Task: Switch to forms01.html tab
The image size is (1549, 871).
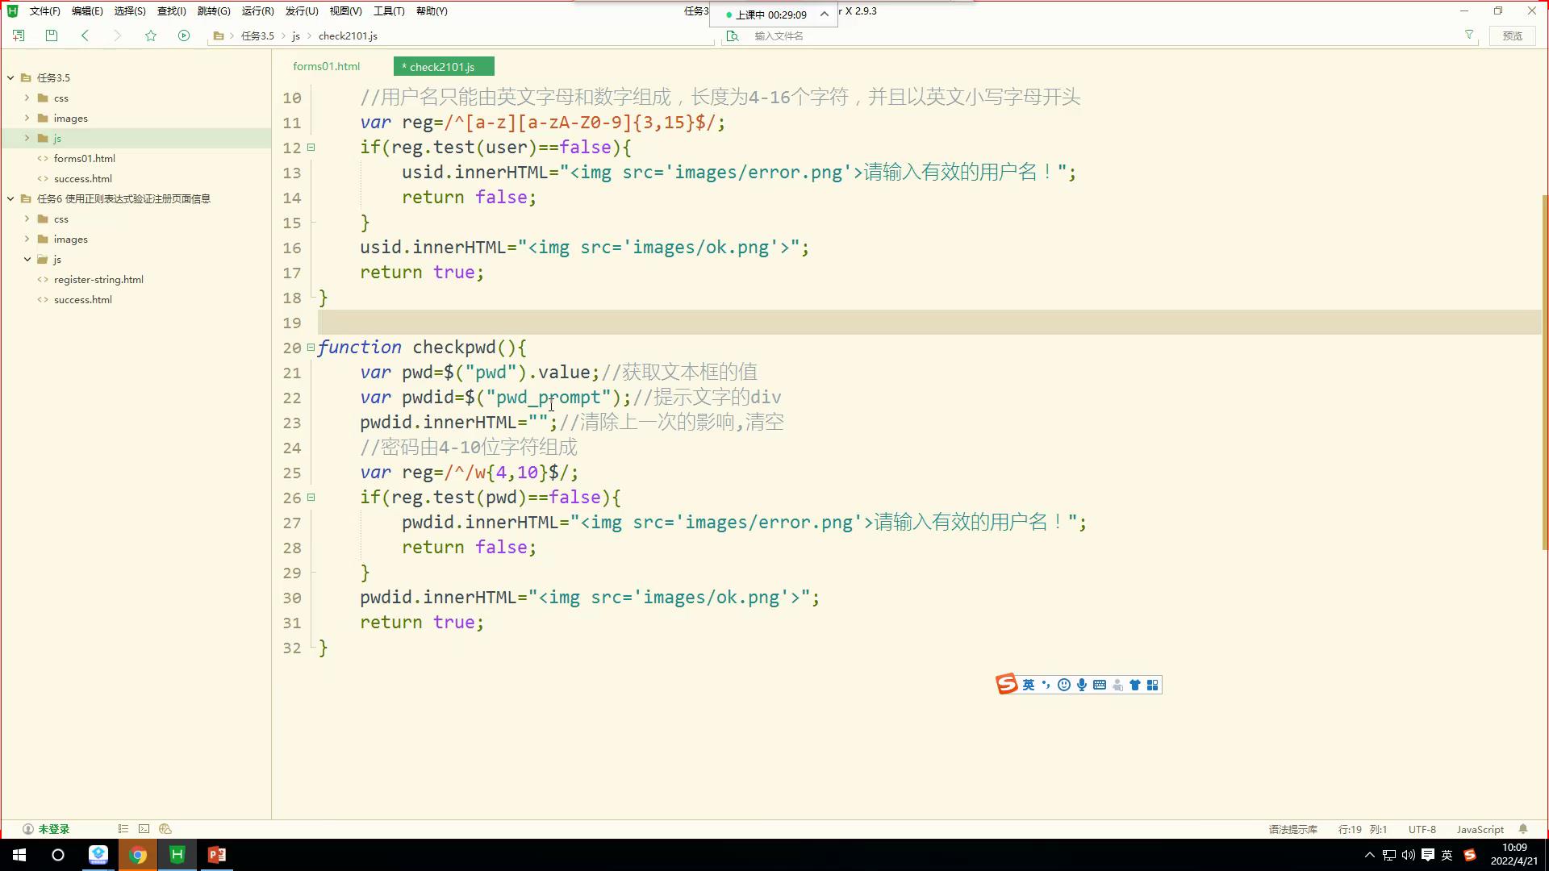Action: (326, 66)
